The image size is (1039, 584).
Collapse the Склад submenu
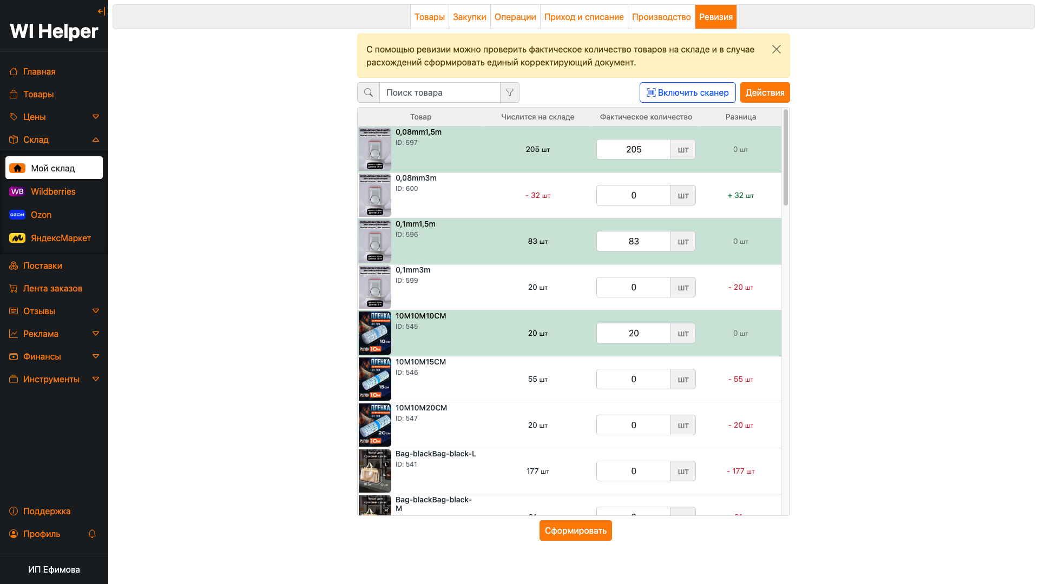(96, 140)
